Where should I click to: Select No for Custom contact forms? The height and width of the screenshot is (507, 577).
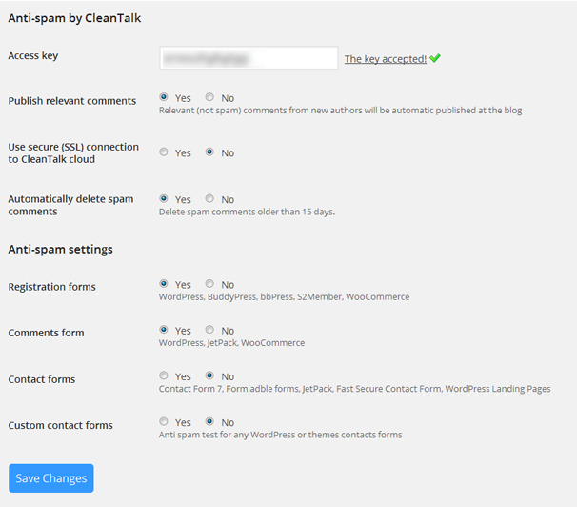click(210, 421)
